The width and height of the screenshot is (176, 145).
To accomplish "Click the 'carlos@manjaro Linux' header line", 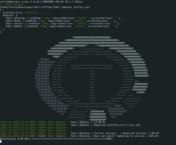I will click(x=41, y=2).
